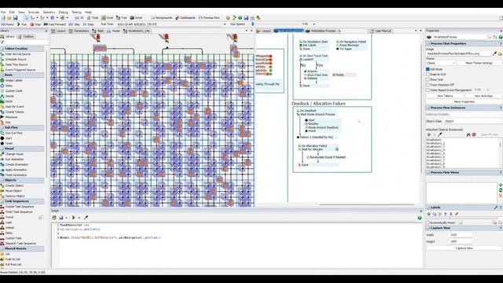Click the Reset simulation button
The image size is (503, 283).
(x=7, y=24)
